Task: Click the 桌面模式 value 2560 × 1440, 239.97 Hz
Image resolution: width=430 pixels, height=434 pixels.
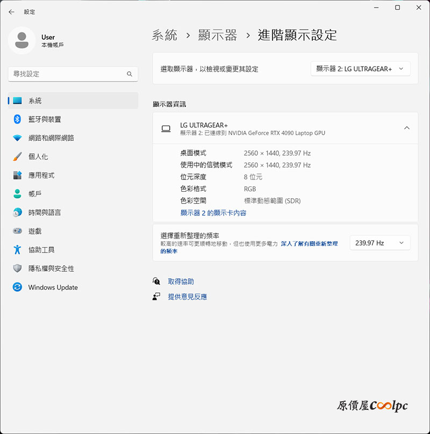Action: tap(277, 153)
